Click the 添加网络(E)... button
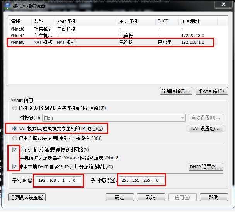Viewport: 235px width, 212px height. pyautogui.click(x=176, y=91)
